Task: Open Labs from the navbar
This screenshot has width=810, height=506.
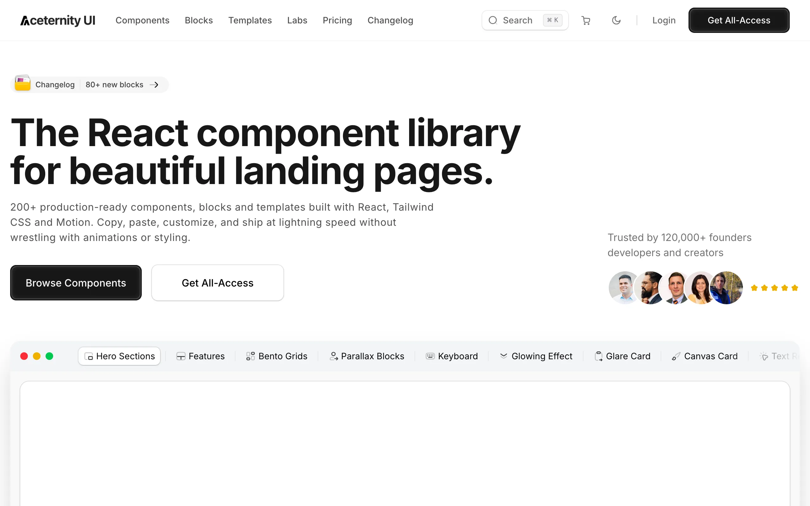Action: click(297, 21)
